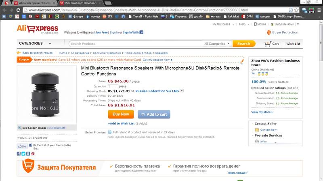Screen dimensions: 323x181
Task: Sign in with the Facebook icon
Action: point(141,32)
